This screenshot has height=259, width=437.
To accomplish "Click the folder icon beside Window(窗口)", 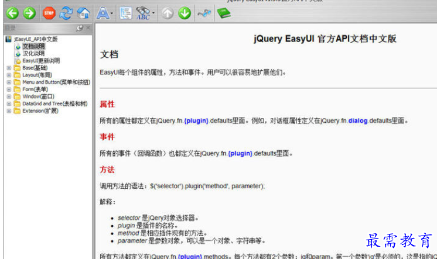I will click(x=17, y=96).
